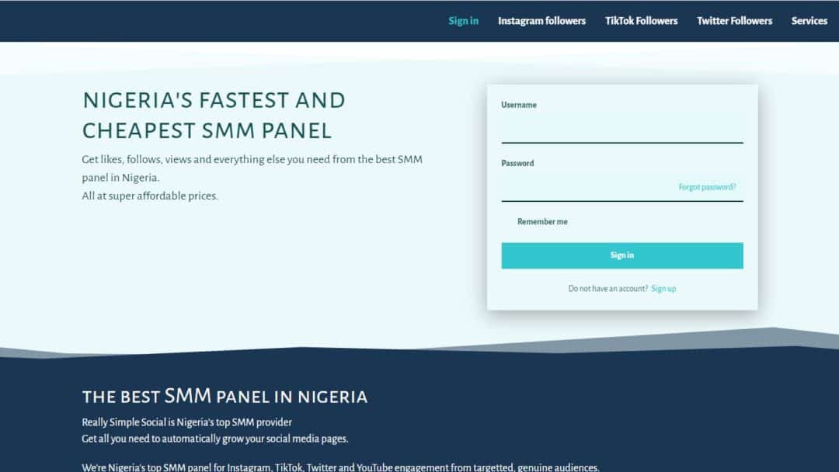The height and width of the screenshot is (472, 839).
Task: Click the 'Nigeria's Fastest and Cheapest SMM Panel' heading
Action: [214, 116]
